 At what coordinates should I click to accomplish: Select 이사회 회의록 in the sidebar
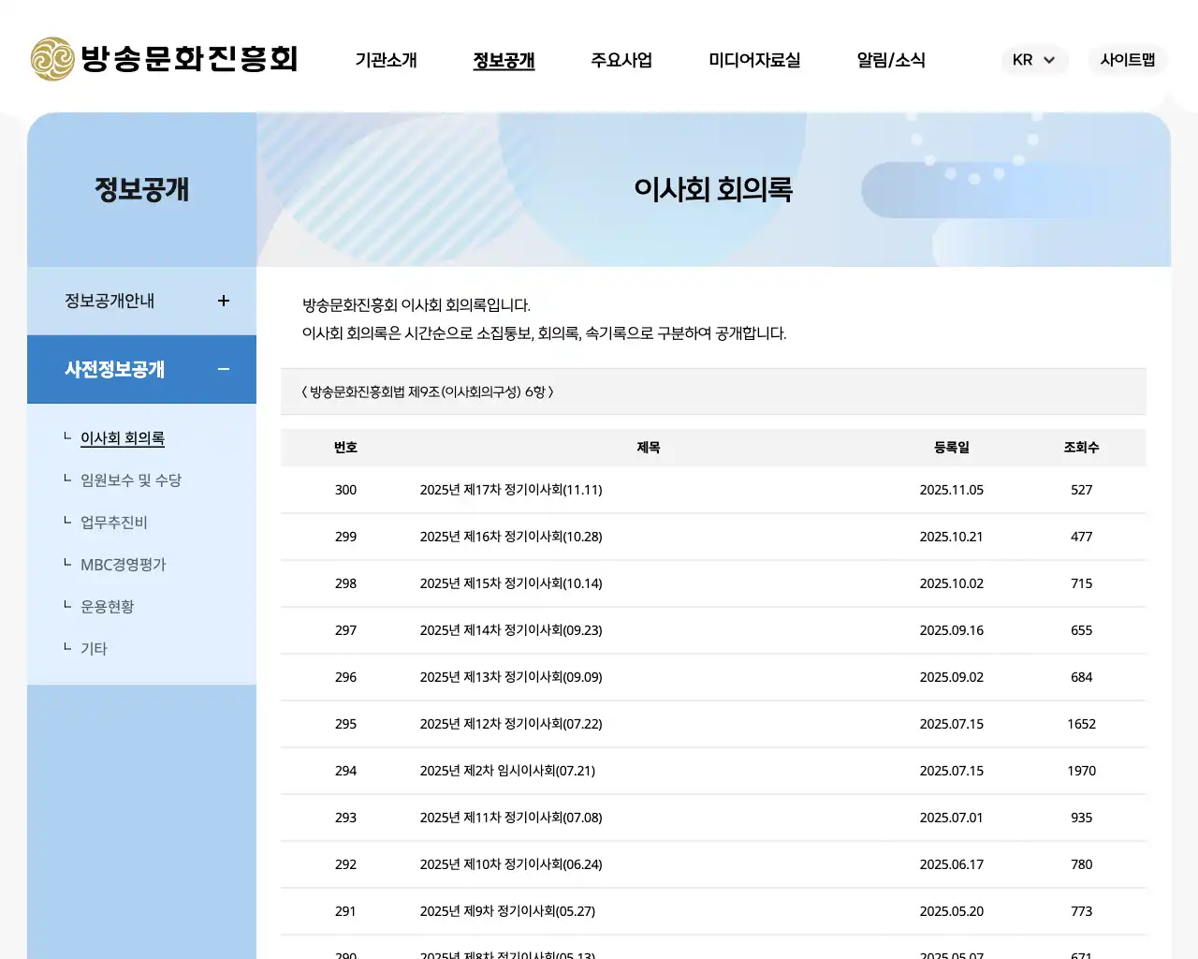[123, 437]
